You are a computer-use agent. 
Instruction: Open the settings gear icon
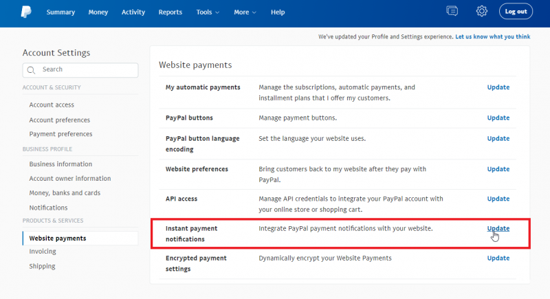click(482, 11)
